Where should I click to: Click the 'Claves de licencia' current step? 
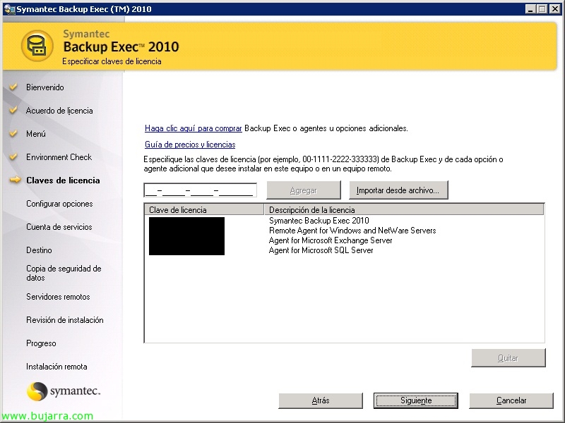(x=63, y=180)
